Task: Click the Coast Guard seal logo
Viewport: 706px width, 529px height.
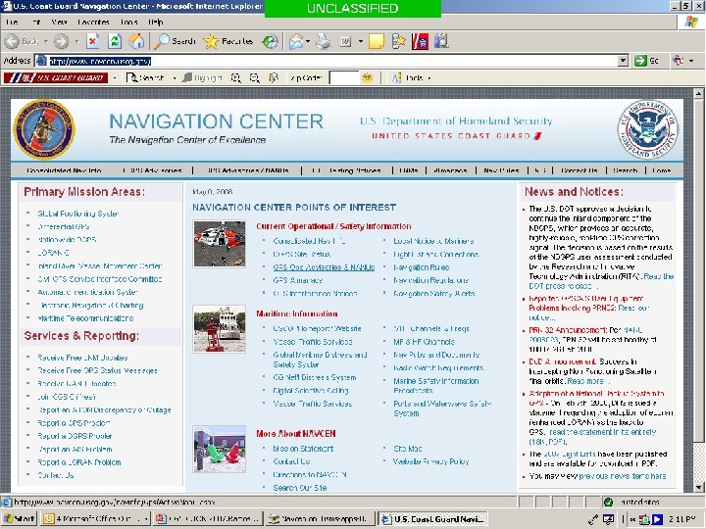Action: [44, 129]
